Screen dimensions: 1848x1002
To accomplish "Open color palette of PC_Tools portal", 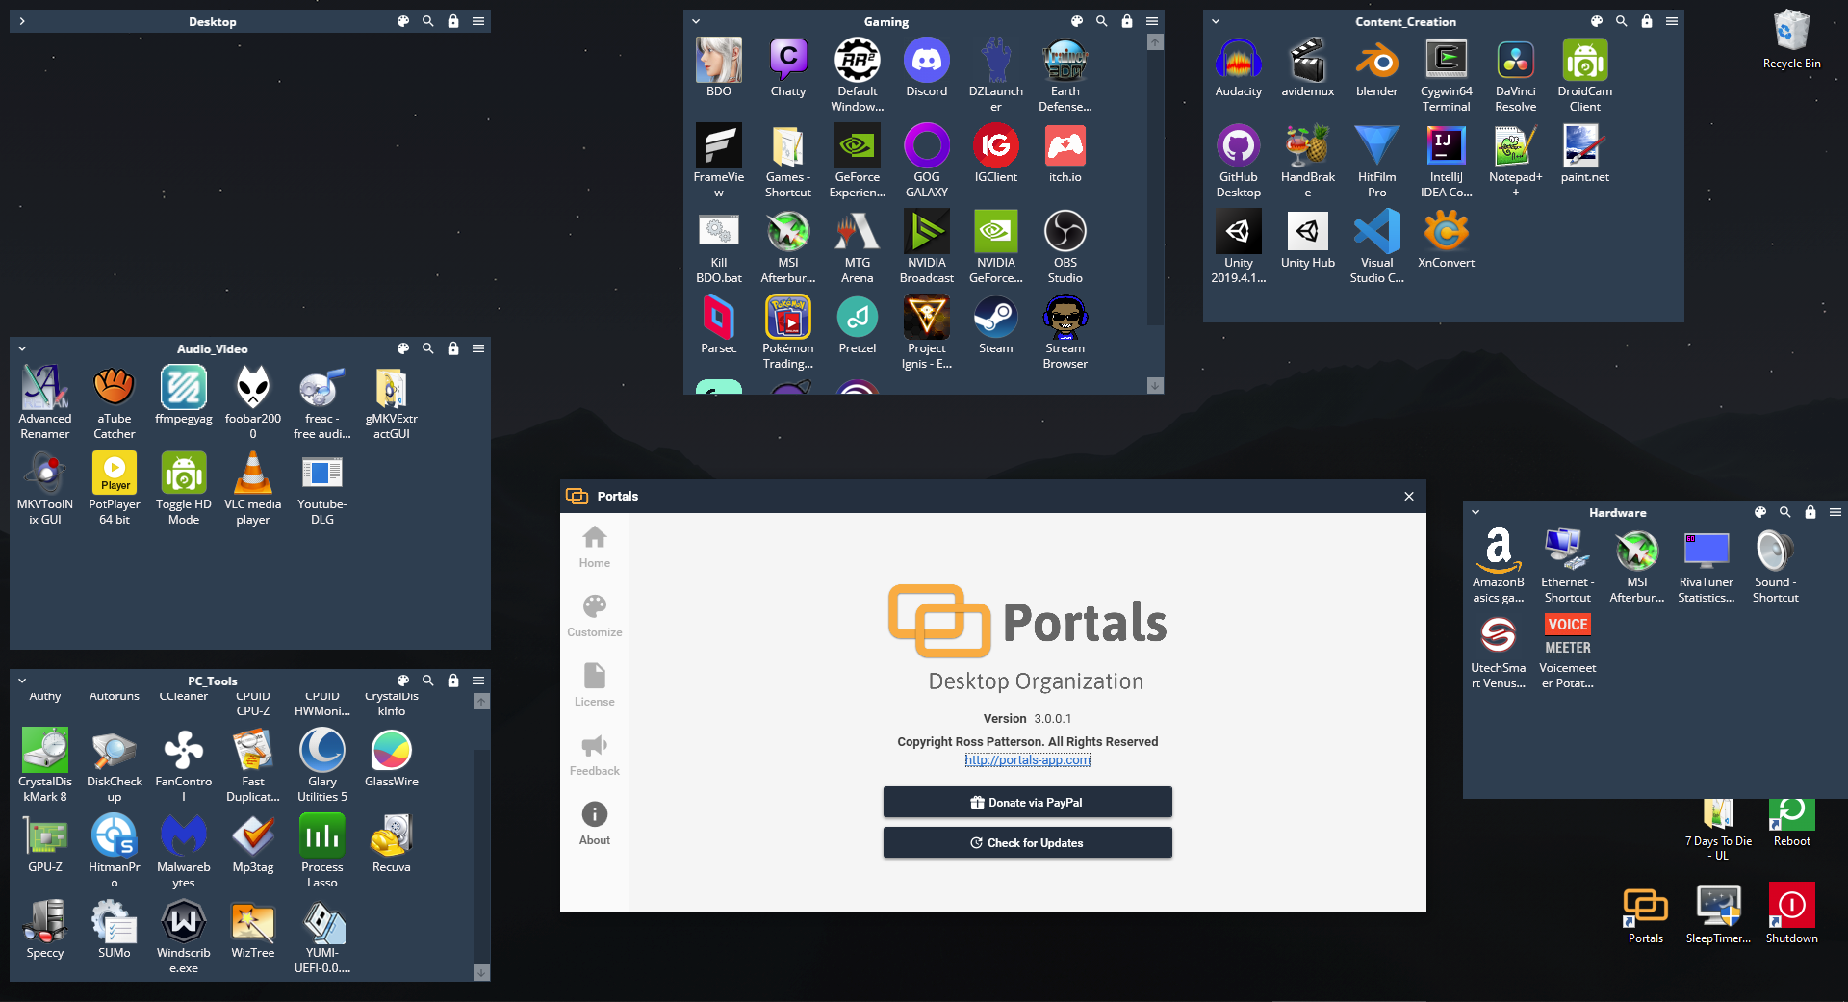I will tap(403, 681).
